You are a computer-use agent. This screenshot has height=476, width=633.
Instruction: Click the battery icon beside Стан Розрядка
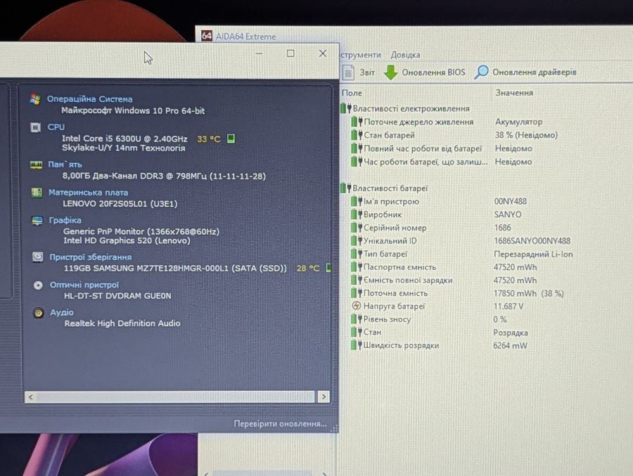click(356, 333)
